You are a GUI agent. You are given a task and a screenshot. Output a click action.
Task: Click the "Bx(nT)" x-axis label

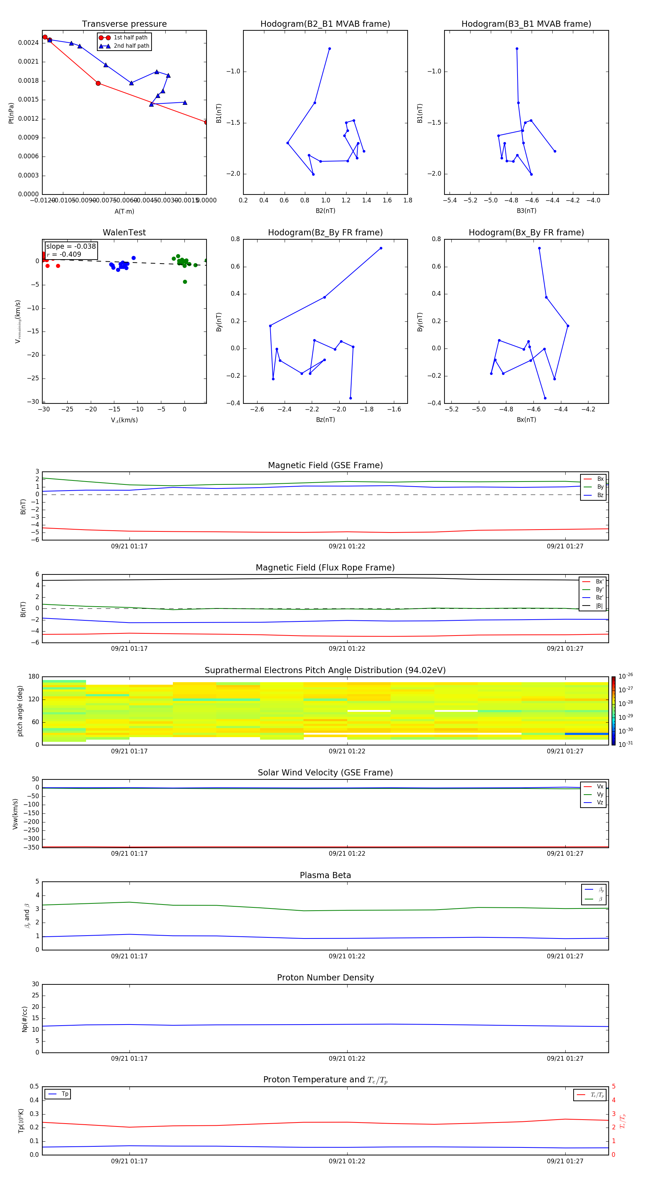[526, 420]
